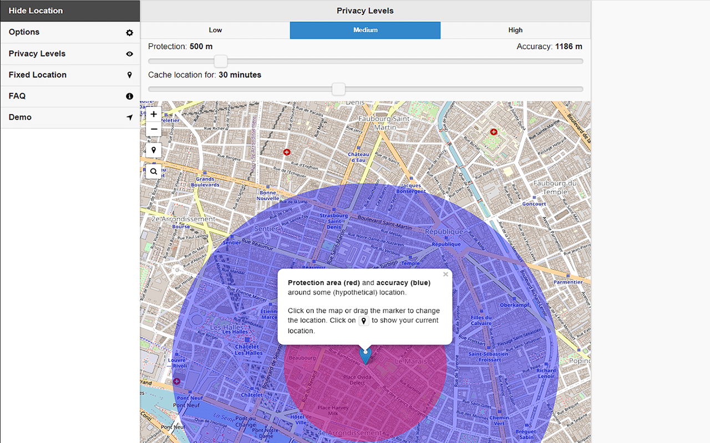Click the pin icon beside Fixed Location

(x=129, y=75)
